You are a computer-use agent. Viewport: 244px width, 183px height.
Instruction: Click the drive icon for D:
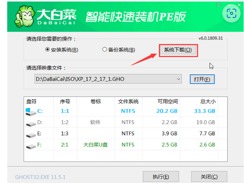click(x=30, y=123)
